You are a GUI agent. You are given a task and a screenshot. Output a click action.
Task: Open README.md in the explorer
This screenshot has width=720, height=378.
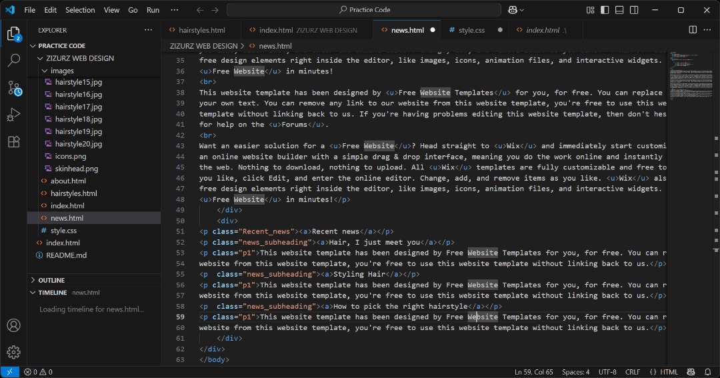click(66, 255)
